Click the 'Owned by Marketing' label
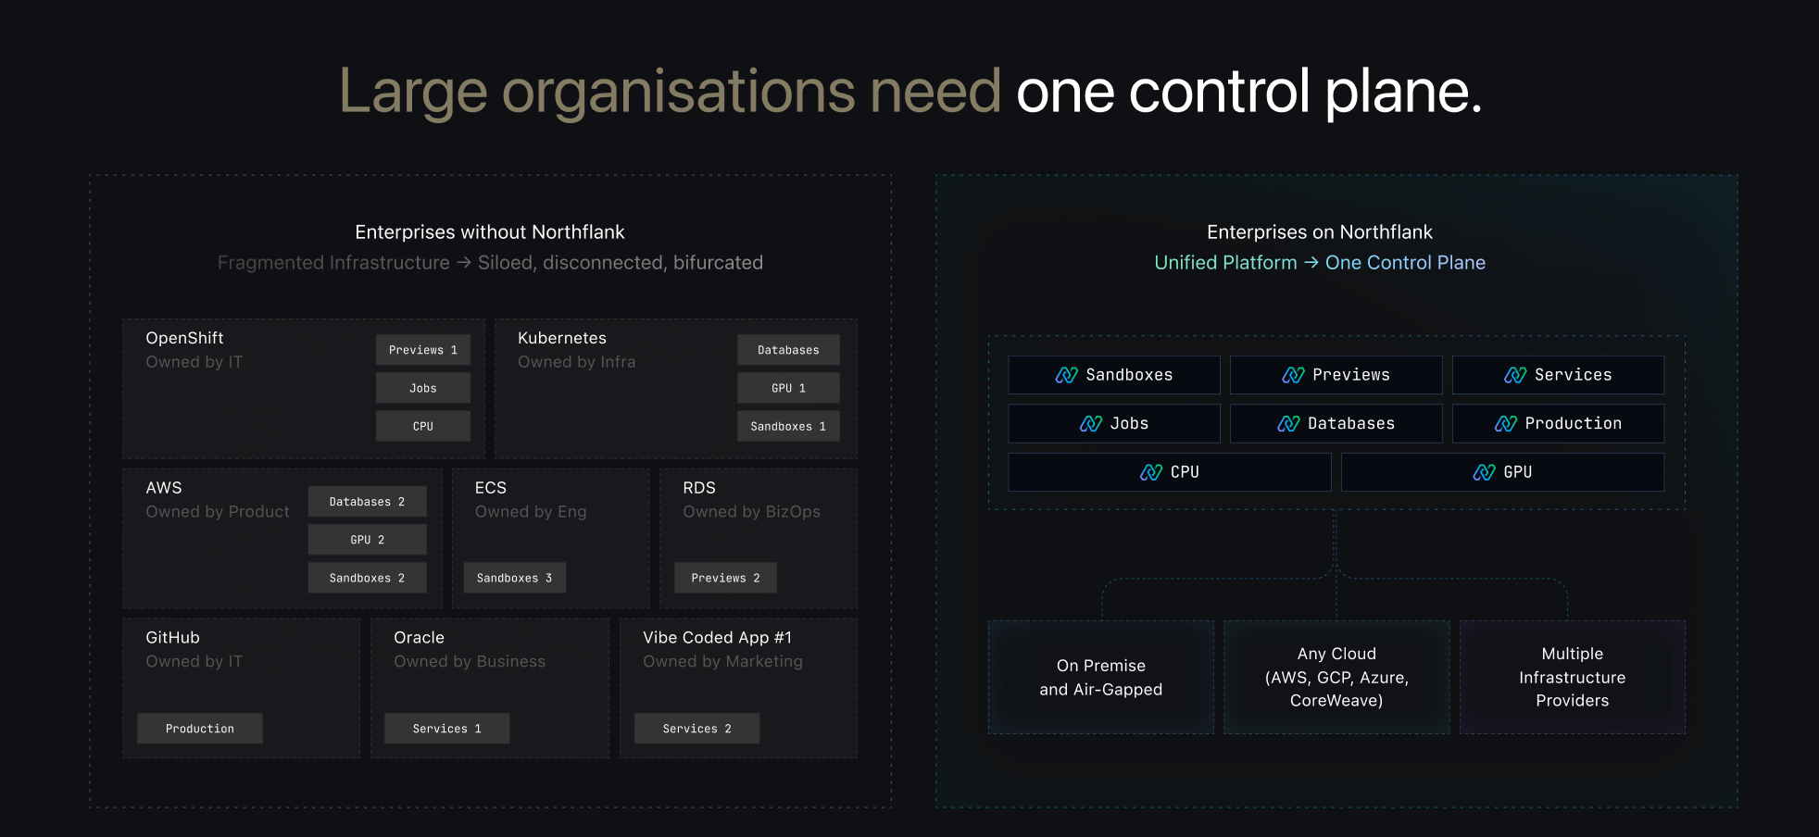 (x=723, y=662)
